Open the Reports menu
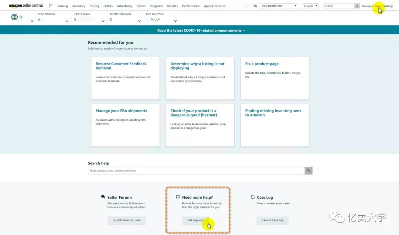Screen dimensions: 399x235 tap(173, 6)
